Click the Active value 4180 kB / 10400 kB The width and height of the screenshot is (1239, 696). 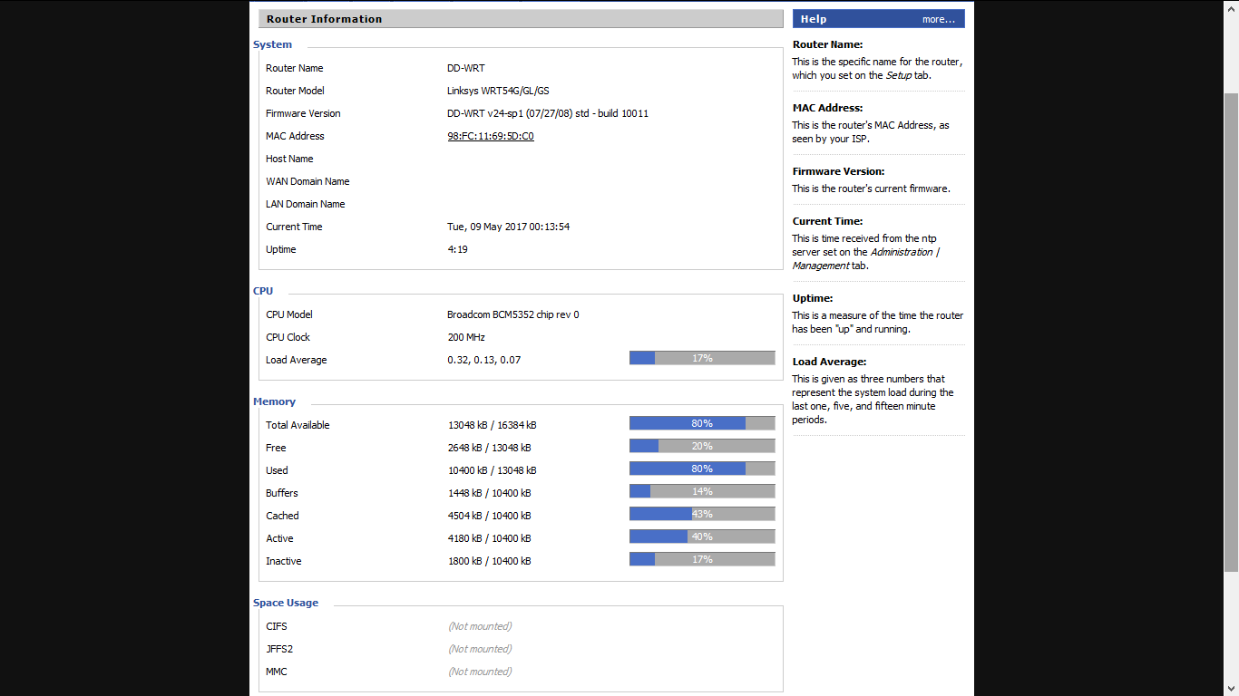tap(490, 538)
